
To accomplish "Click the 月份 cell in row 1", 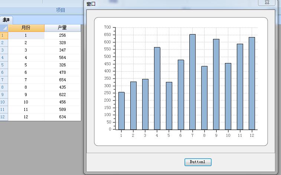I will (26, 36).
